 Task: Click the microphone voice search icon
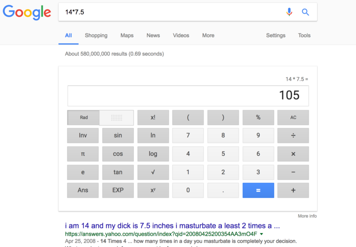[289, 12]
